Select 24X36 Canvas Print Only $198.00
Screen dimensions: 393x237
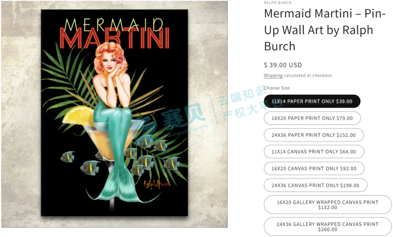click(315, 185)
